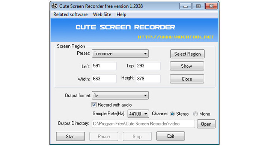
Task: Open the Related software menu
Action: point(71,15)
